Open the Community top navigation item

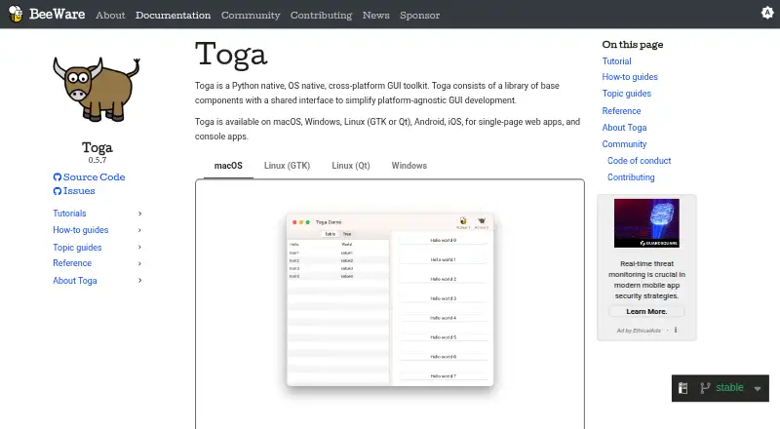[251, 15]
